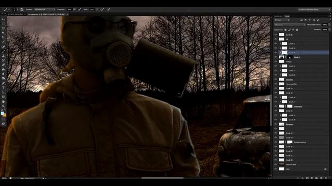Open the brush blend Mode dropdown
Image resolution: width=332 pixels, height=186 pixels.
(x=45, y=9)
